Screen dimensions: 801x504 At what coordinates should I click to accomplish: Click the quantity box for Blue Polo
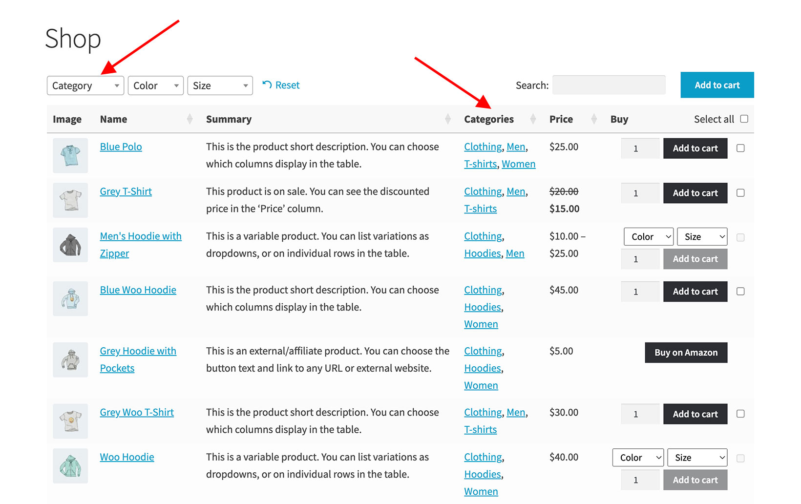tap(640, 148)
